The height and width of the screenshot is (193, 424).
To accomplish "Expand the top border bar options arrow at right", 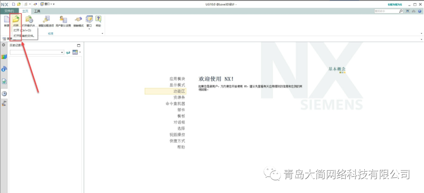I will coord(422,40).
